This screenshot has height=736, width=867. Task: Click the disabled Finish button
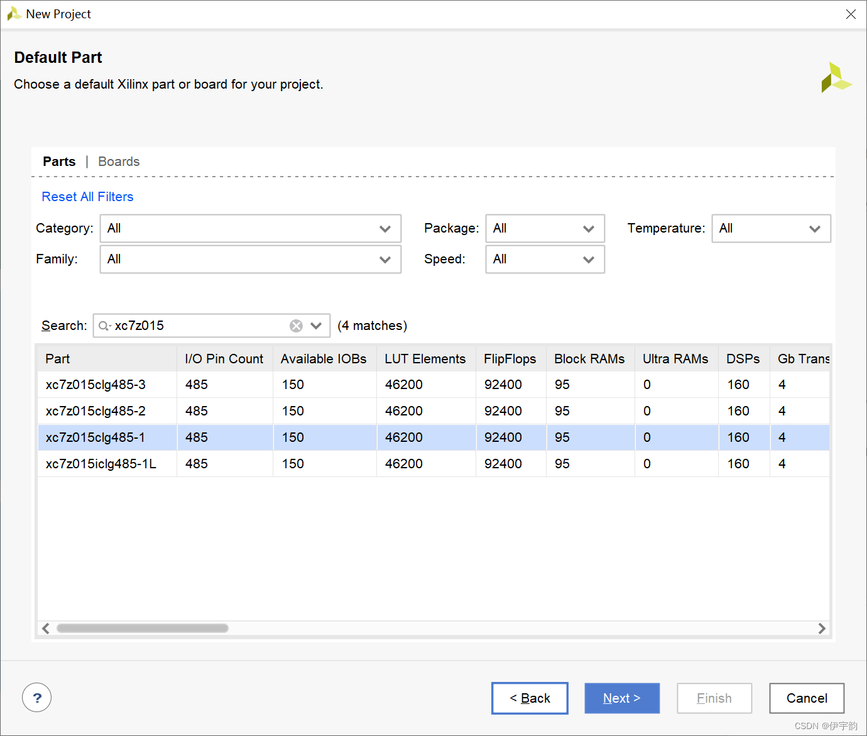714,698
